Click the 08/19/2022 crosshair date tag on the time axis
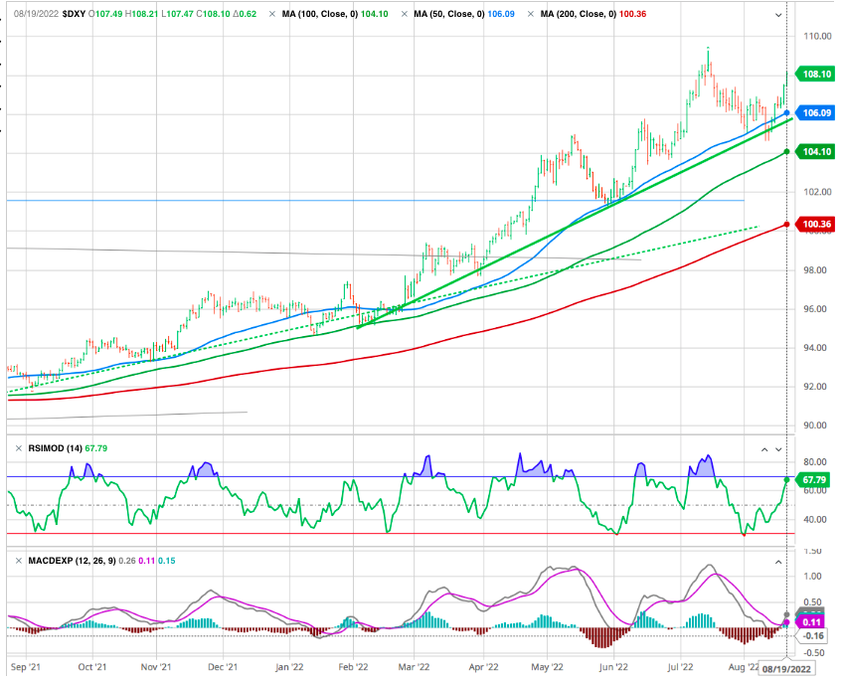Screen dimensions: 843x681 pos(786,669)
